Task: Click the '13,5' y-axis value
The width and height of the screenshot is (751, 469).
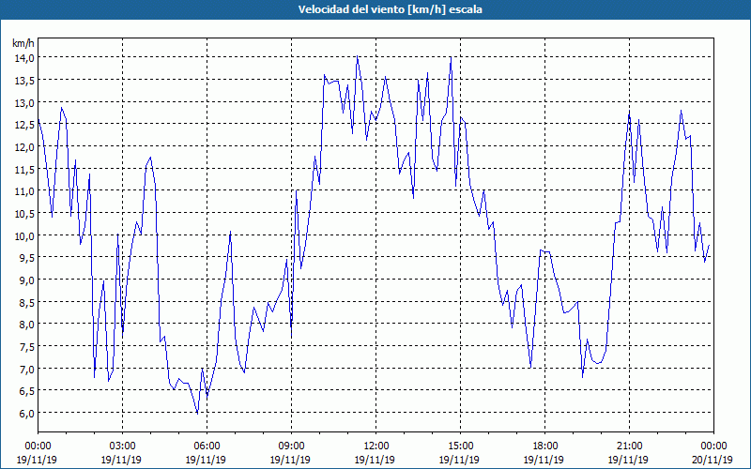Action: pos(25,81)
